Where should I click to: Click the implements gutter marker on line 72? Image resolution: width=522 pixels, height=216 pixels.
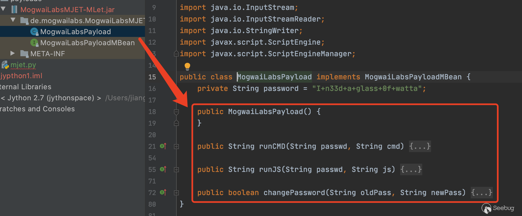coord(163,192)
